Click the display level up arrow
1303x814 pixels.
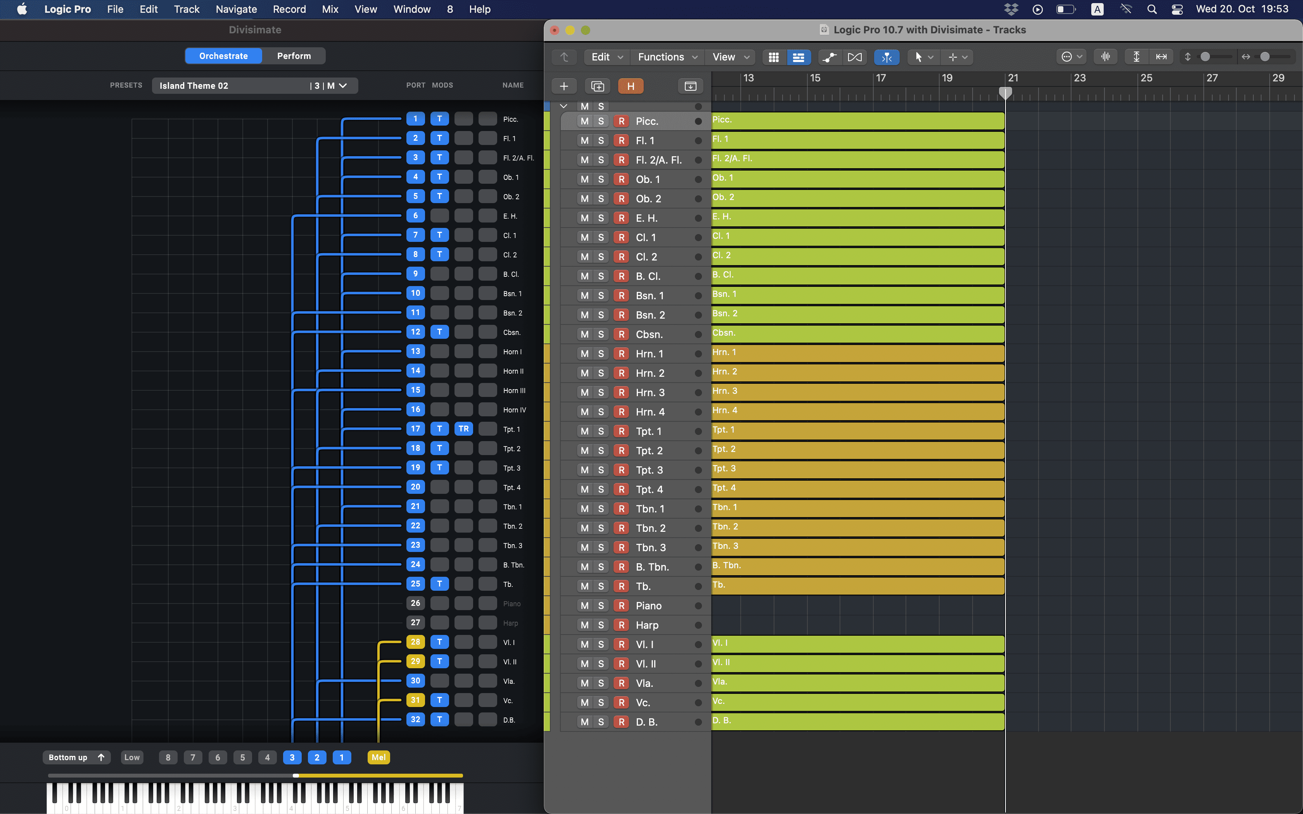(564, 57)
